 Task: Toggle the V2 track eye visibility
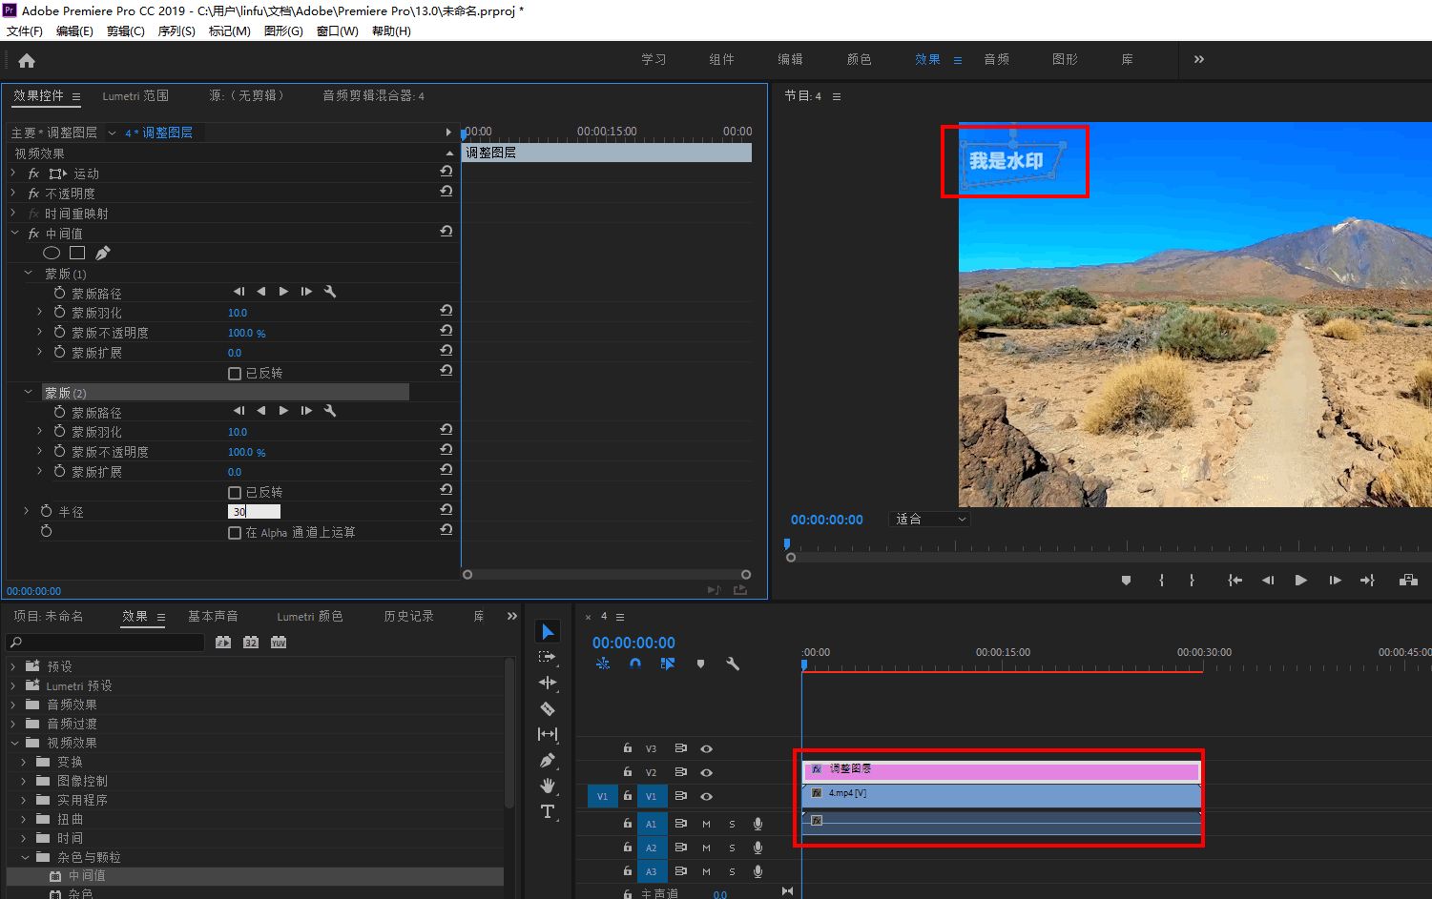(x=706, y=772)
